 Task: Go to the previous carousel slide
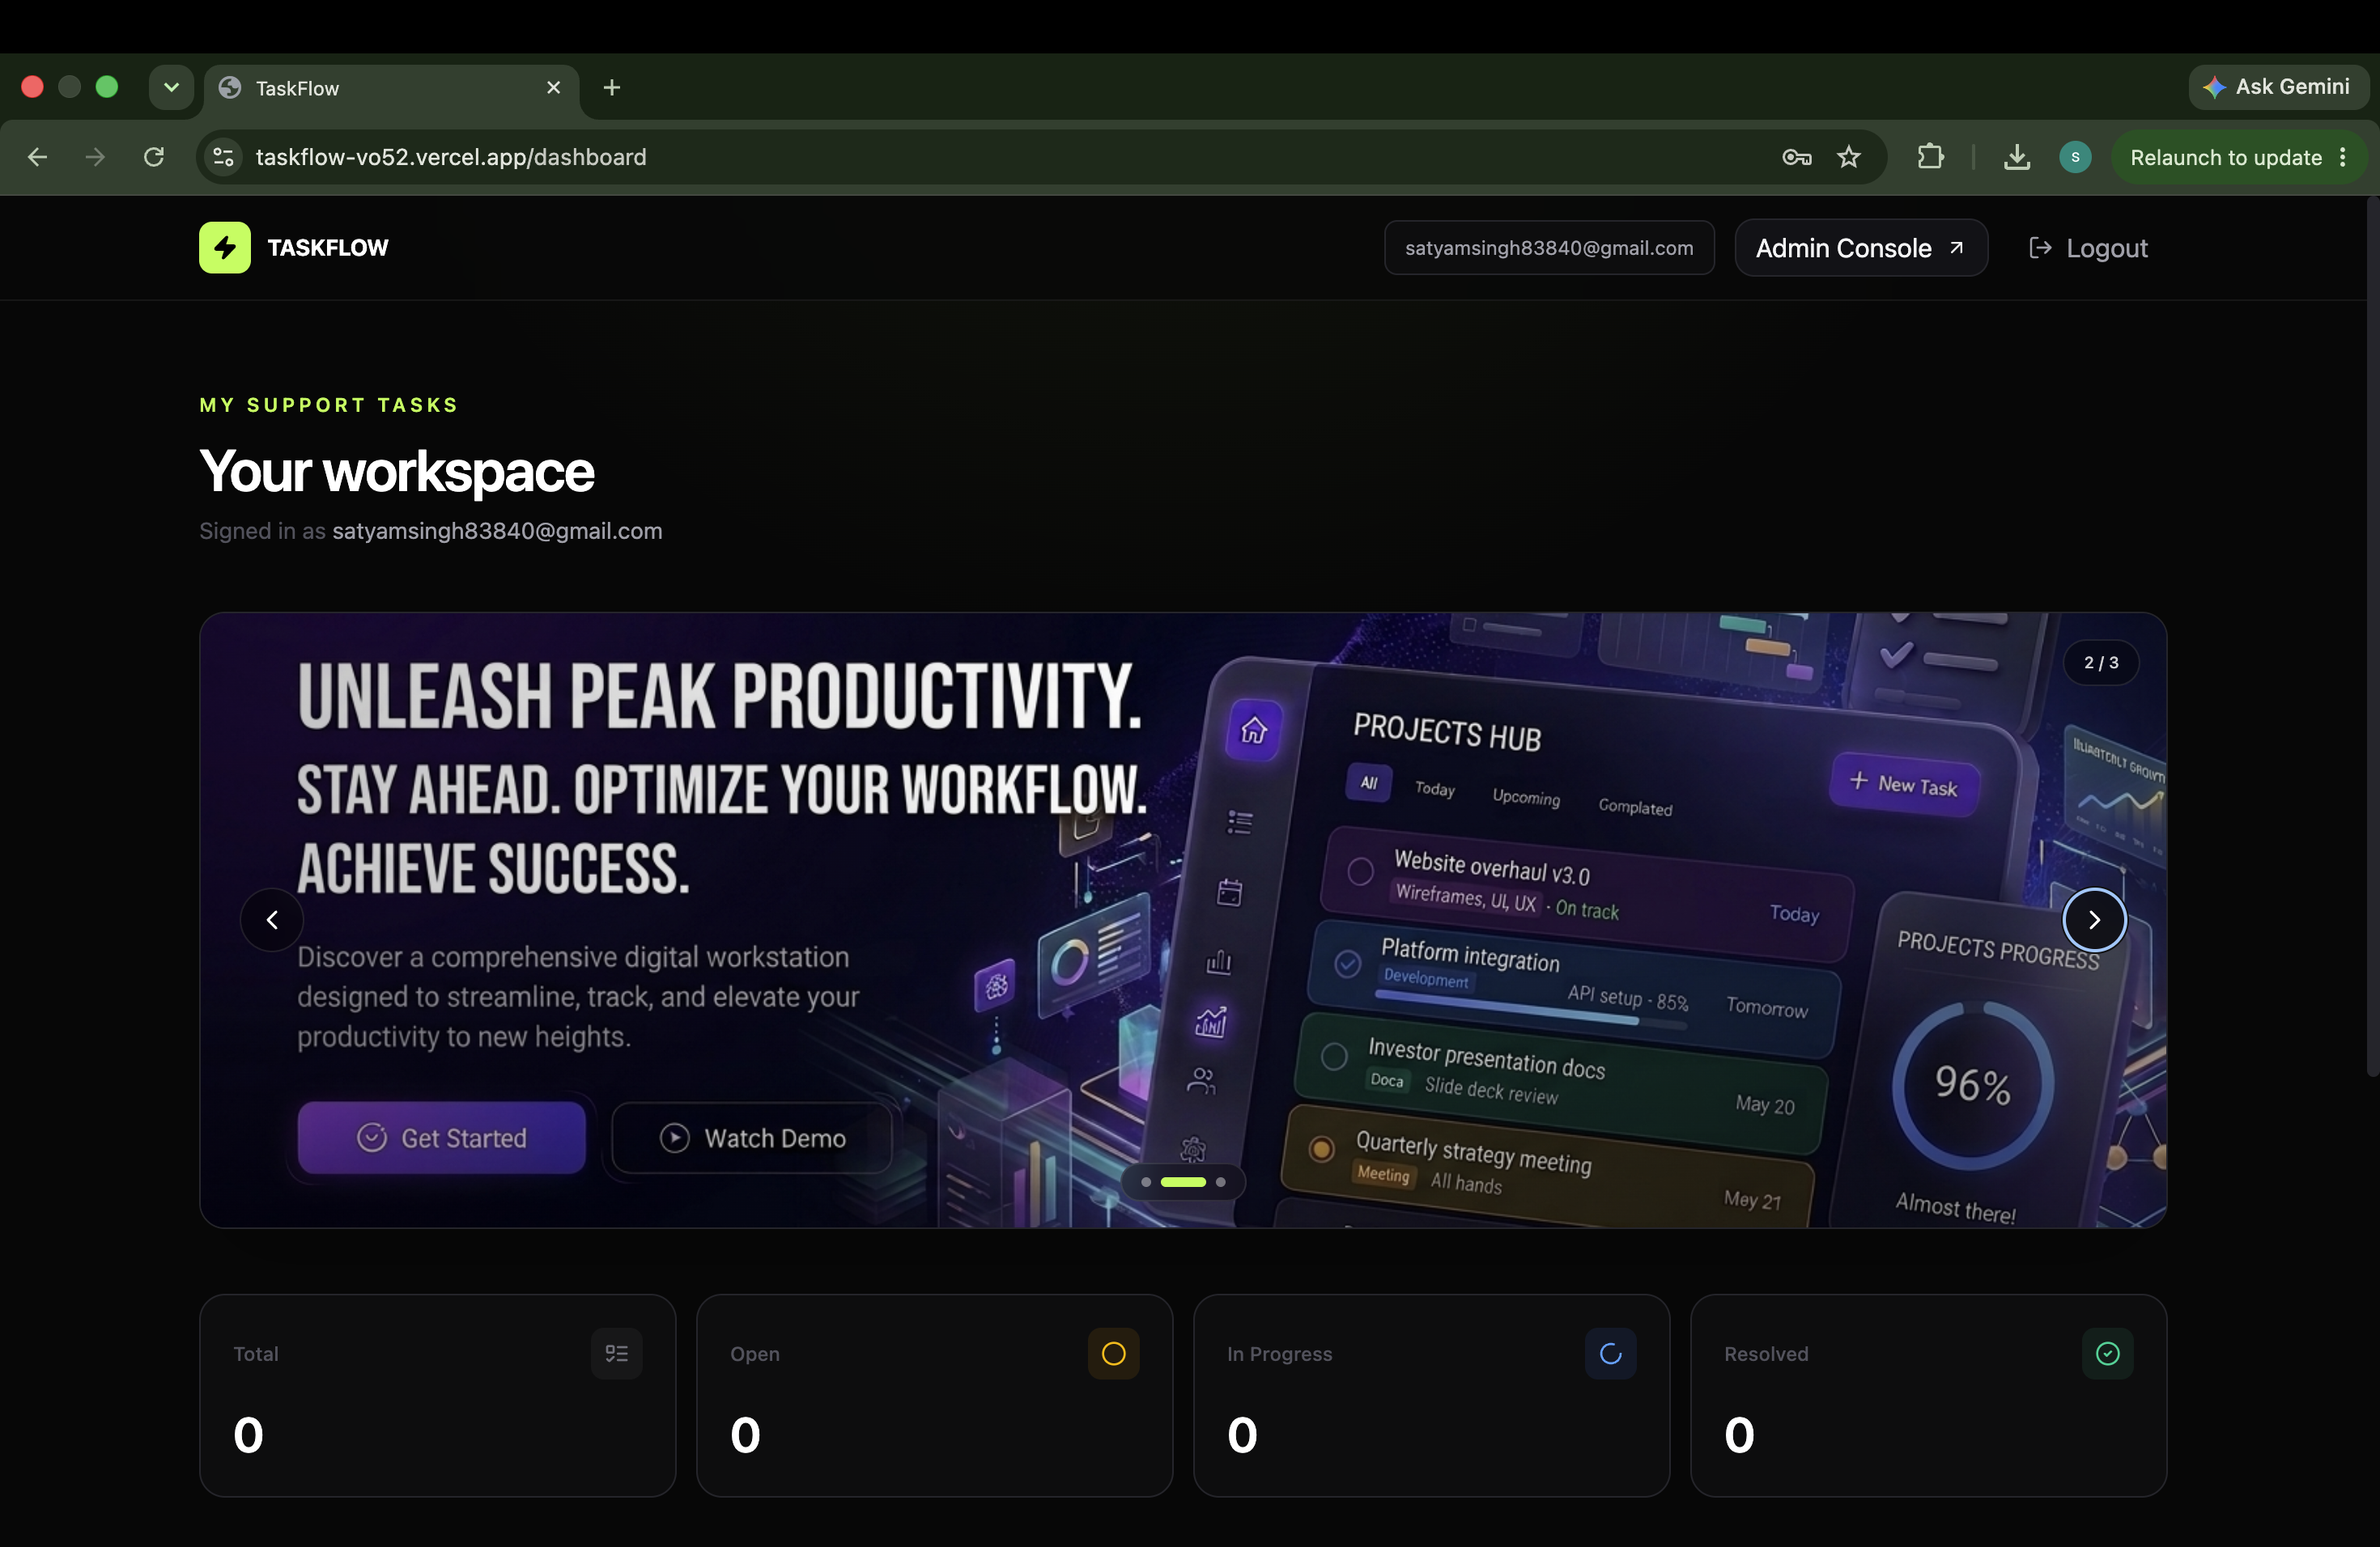[x=272, y=919]
